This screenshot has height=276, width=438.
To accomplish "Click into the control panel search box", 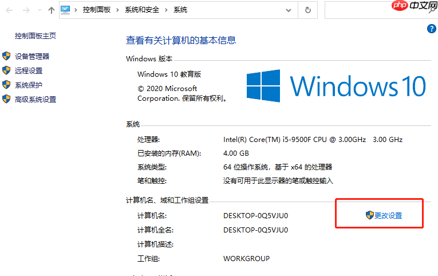I will tap(380, 10).
